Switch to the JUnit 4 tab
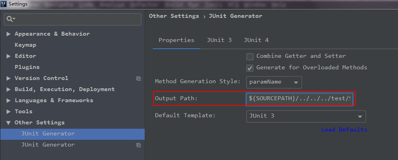Screen dimensions: 398x160 (256, 40)
